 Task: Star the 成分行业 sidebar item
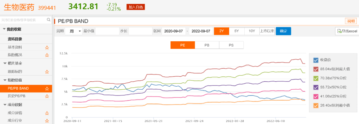tap(47, 121)
